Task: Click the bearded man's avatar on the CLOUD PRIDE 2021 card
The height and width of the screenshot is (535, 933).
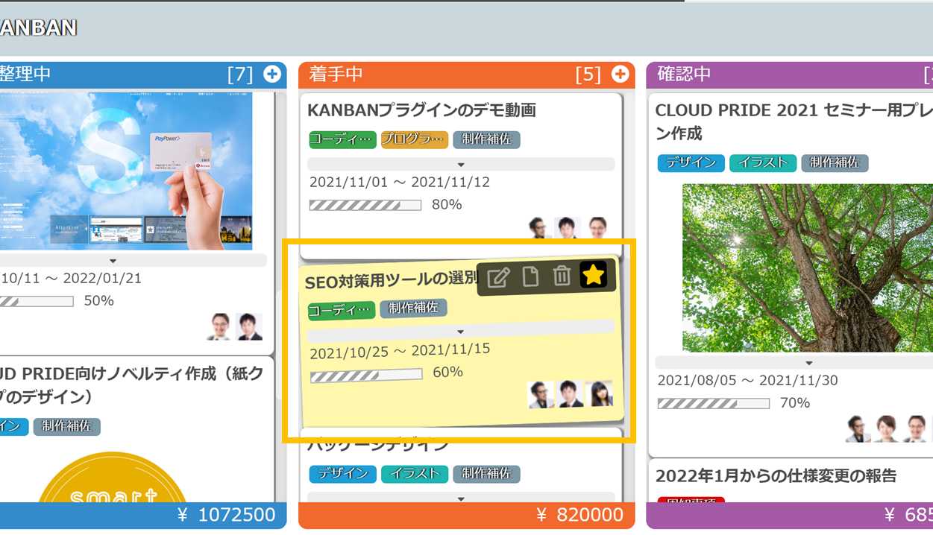Action: (858, 428)
